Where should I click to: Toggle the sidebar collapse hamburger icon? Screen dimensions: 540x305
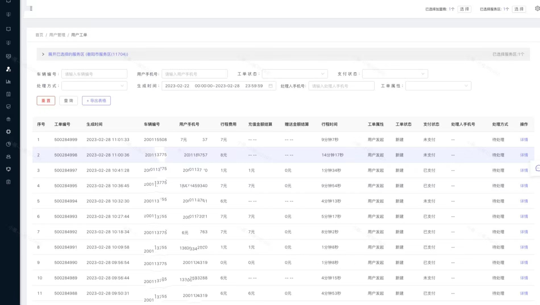coord(31,9)
